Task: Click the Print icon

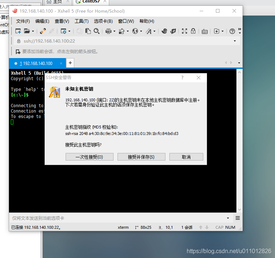Action: point(108,31)
